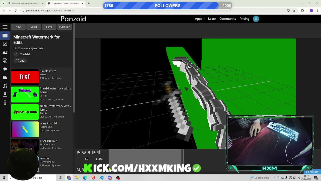Screen dimensions: 321x181
Task: Open the music note audio panel
Action: (x=5, y=86)
